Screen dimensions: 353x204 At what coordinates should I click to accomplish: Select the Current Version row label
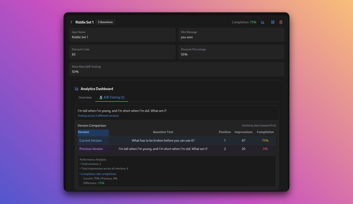(x=91, y=141)
